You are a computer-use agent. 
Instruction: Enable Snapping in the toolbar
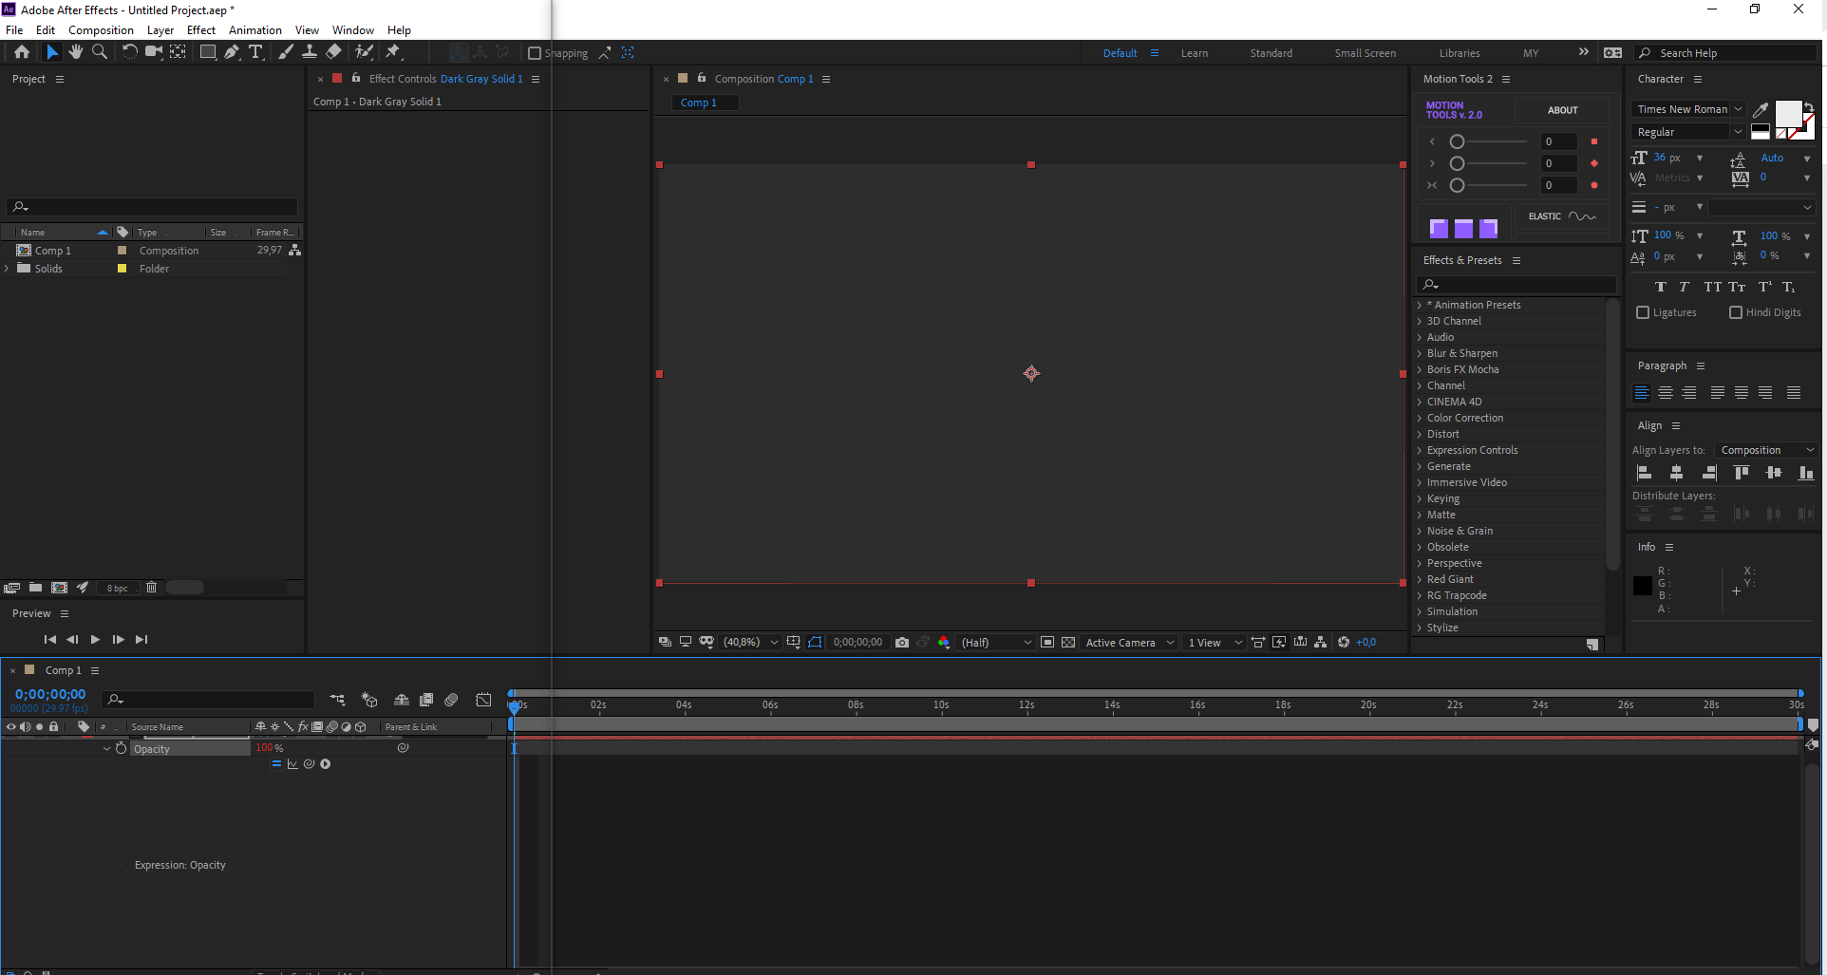tap(535, 53)
